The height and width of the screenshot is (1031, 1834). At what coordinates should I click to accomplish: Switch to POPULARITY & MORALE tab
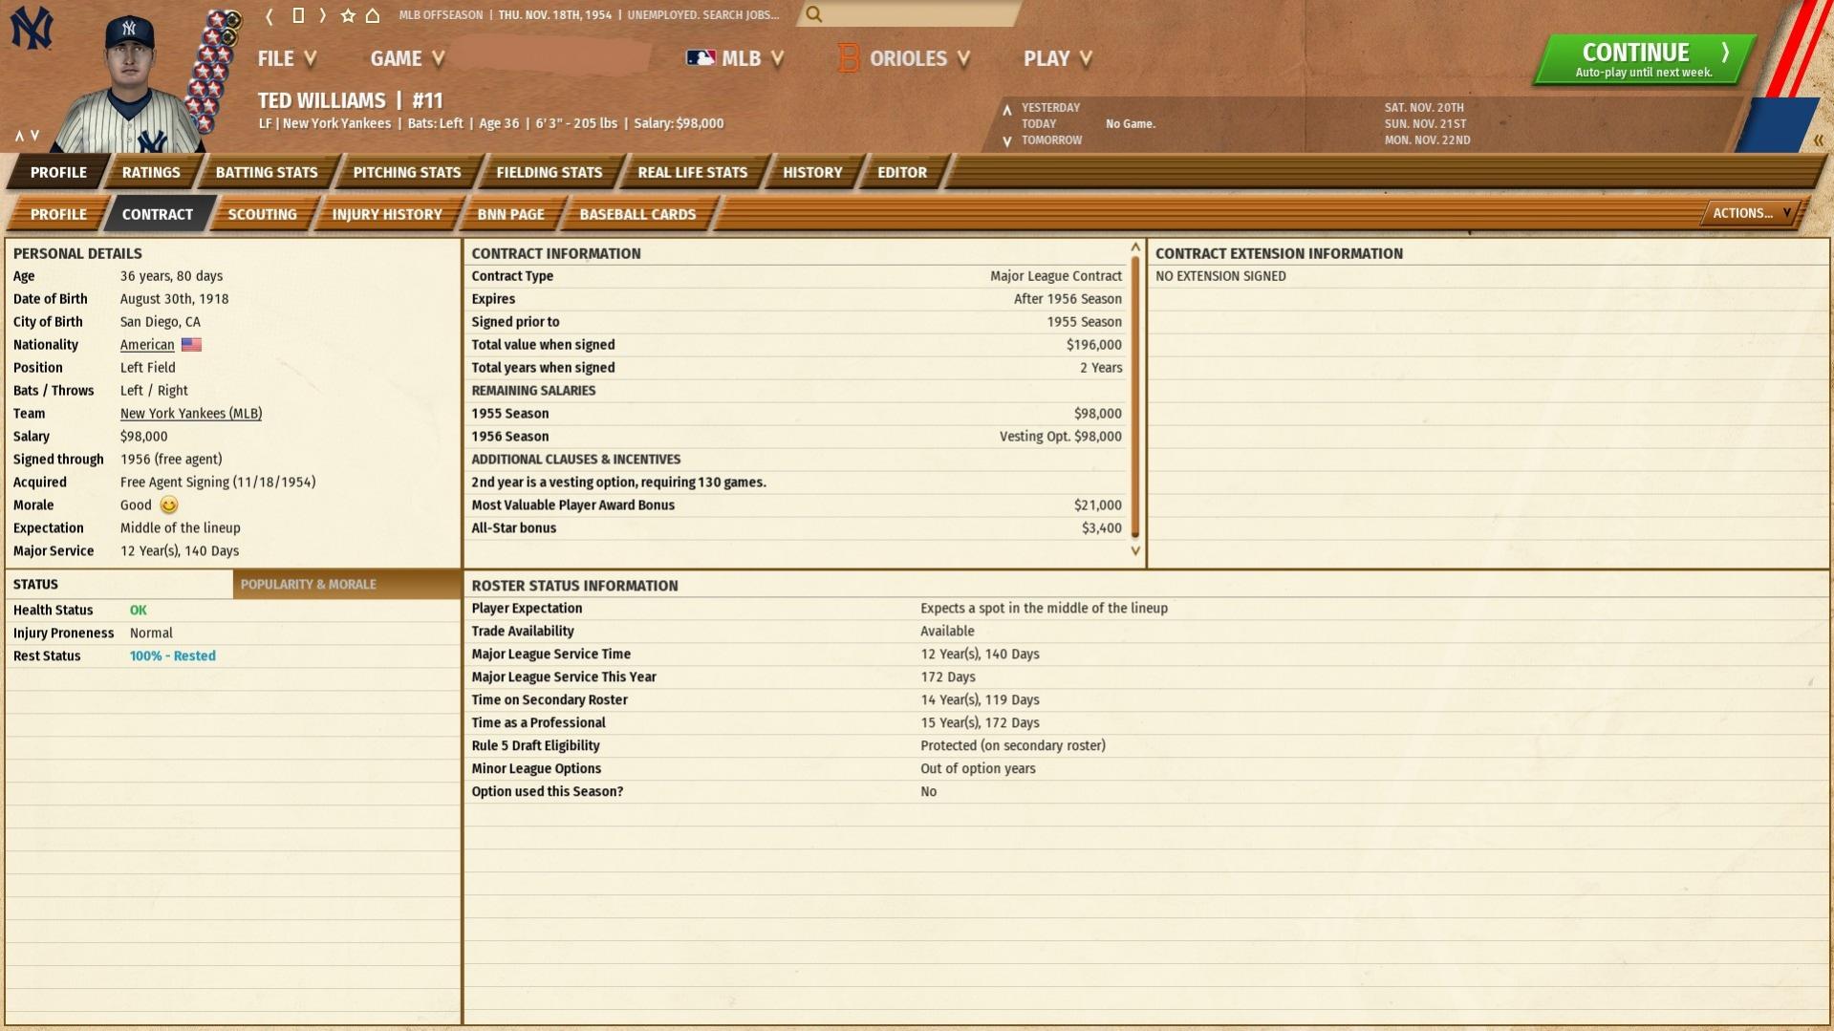tap(346, 584)
